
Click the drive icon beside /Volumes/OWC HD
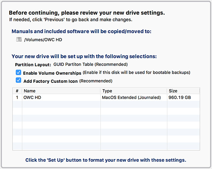point(19,40)
